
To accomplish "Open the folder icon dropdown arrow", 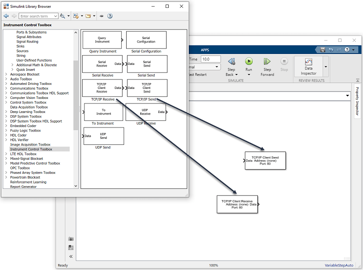I will (x=94, y=16).
